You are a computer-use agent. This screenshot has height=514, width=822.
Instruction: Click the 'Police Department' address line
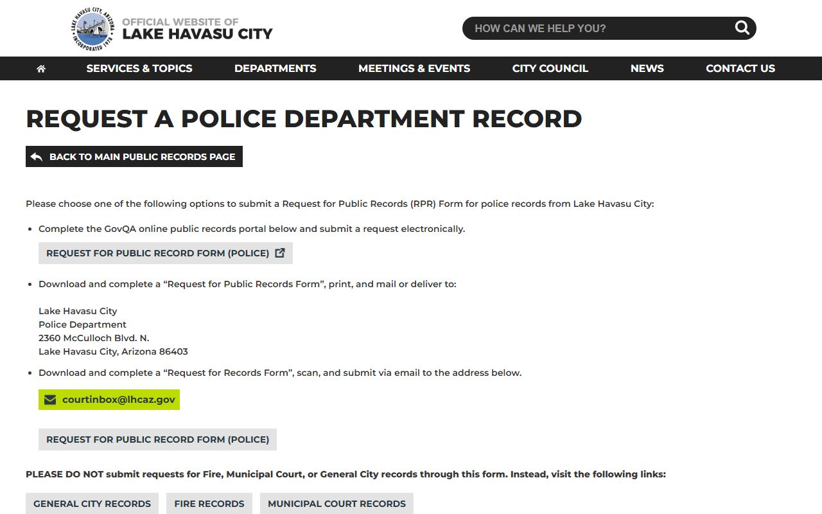[x=82, y=324]
